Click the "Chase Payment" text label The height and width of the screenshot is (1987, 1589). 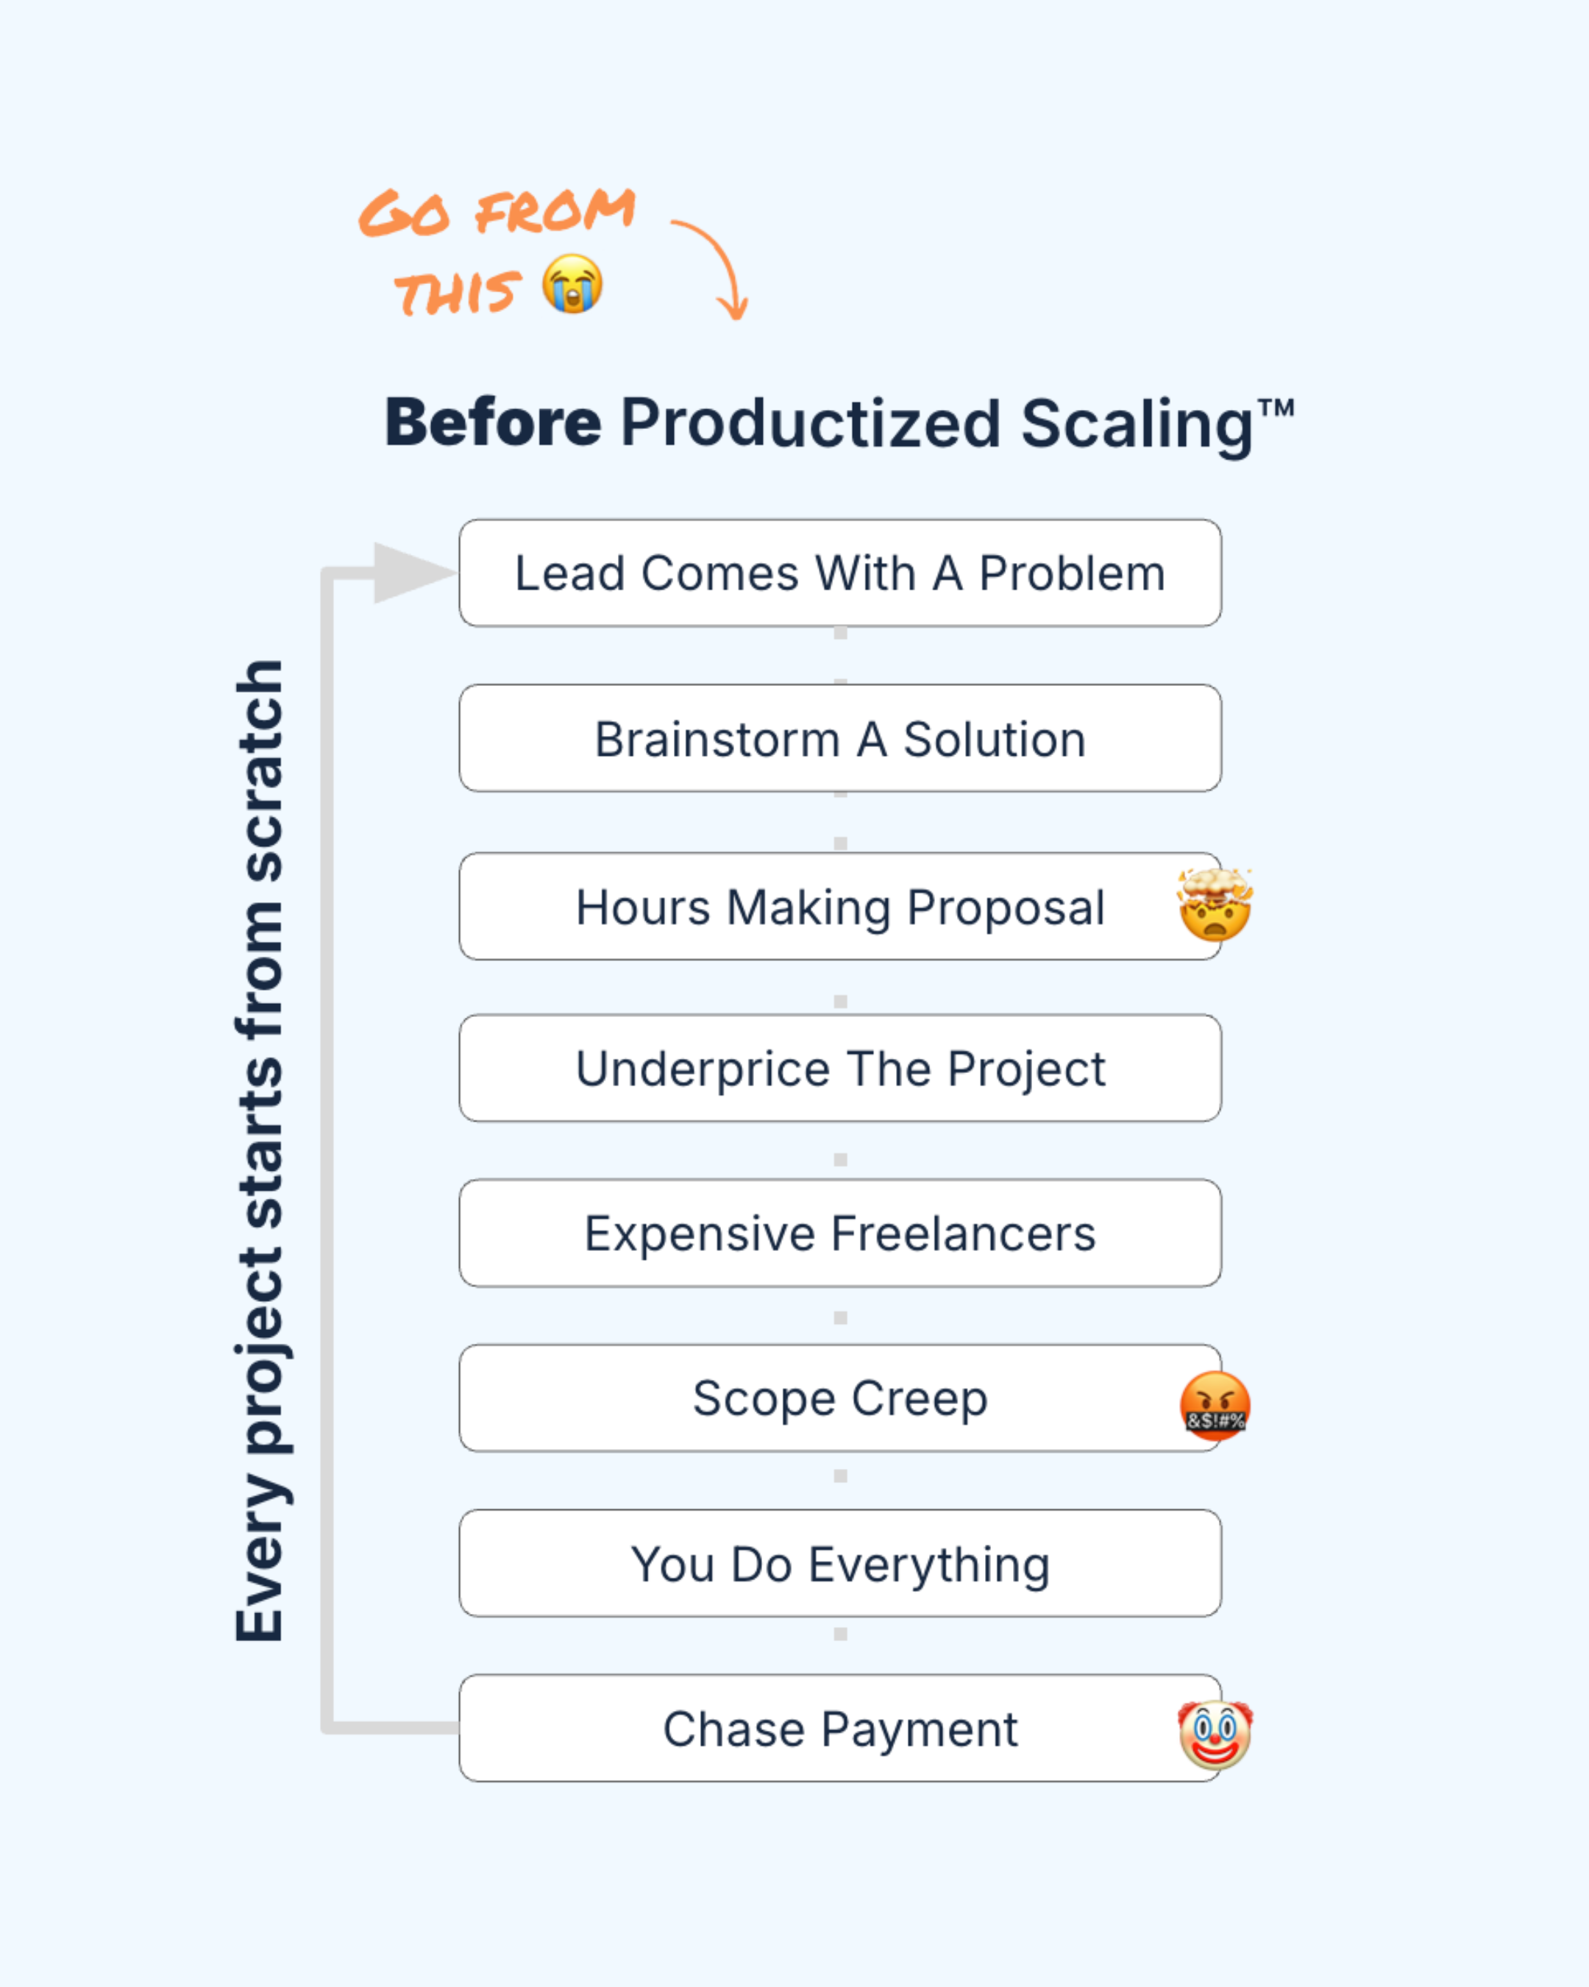click(x=839, y=1730)
